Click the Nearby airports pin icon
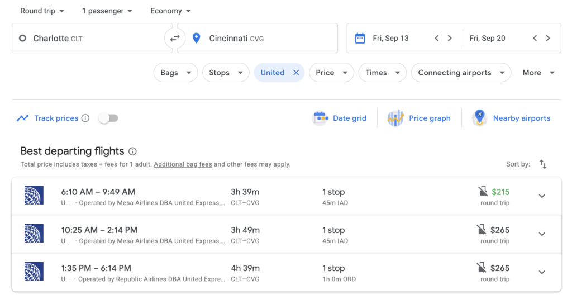The height and width of the screenshot is (299, 572). (480, 118)
